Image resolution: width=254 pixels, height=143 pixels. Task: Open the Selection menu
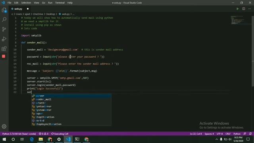pos(26,3)
